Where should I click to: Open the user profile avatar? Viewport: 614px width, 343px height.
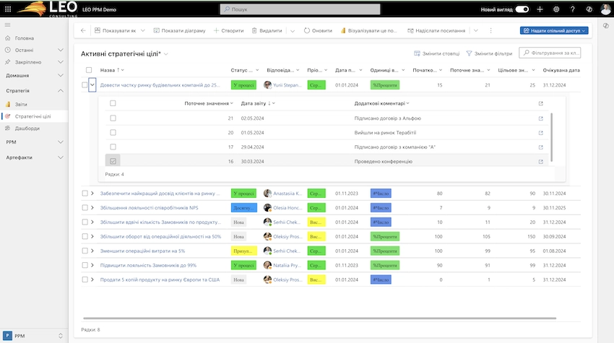pyautogui.click(x=605, y=9)
